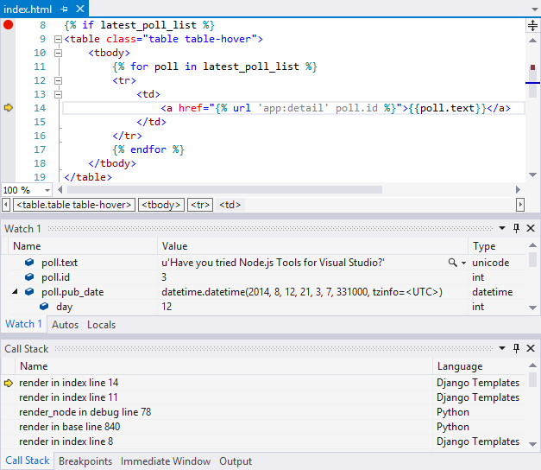Switch to the Locals tab
The height and width of the screenshot is (470, 541).
[x=101, y=325]
